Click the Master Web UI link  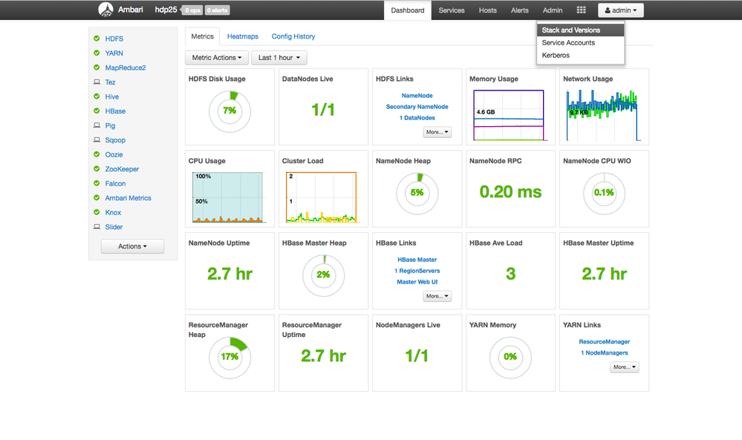pos(417,282)
